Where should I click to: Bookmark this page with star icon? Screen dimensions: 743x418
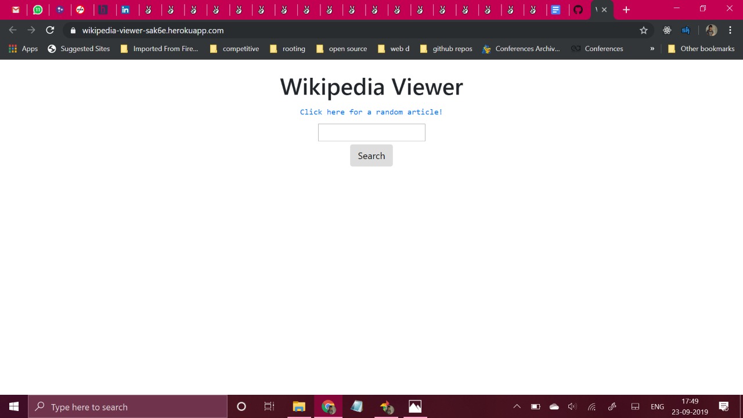644,30
